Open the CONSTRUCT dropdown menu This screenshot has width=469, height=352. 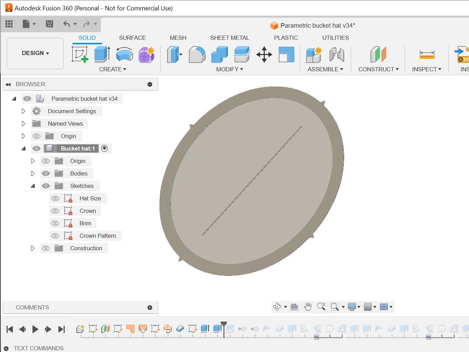click(378, 69)
